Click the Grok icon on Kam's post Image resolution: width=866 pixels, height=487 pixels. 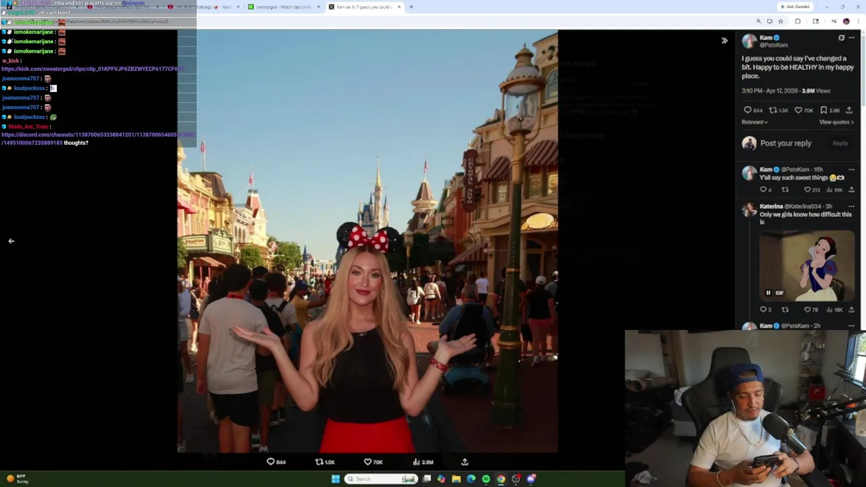coord(841,38)
